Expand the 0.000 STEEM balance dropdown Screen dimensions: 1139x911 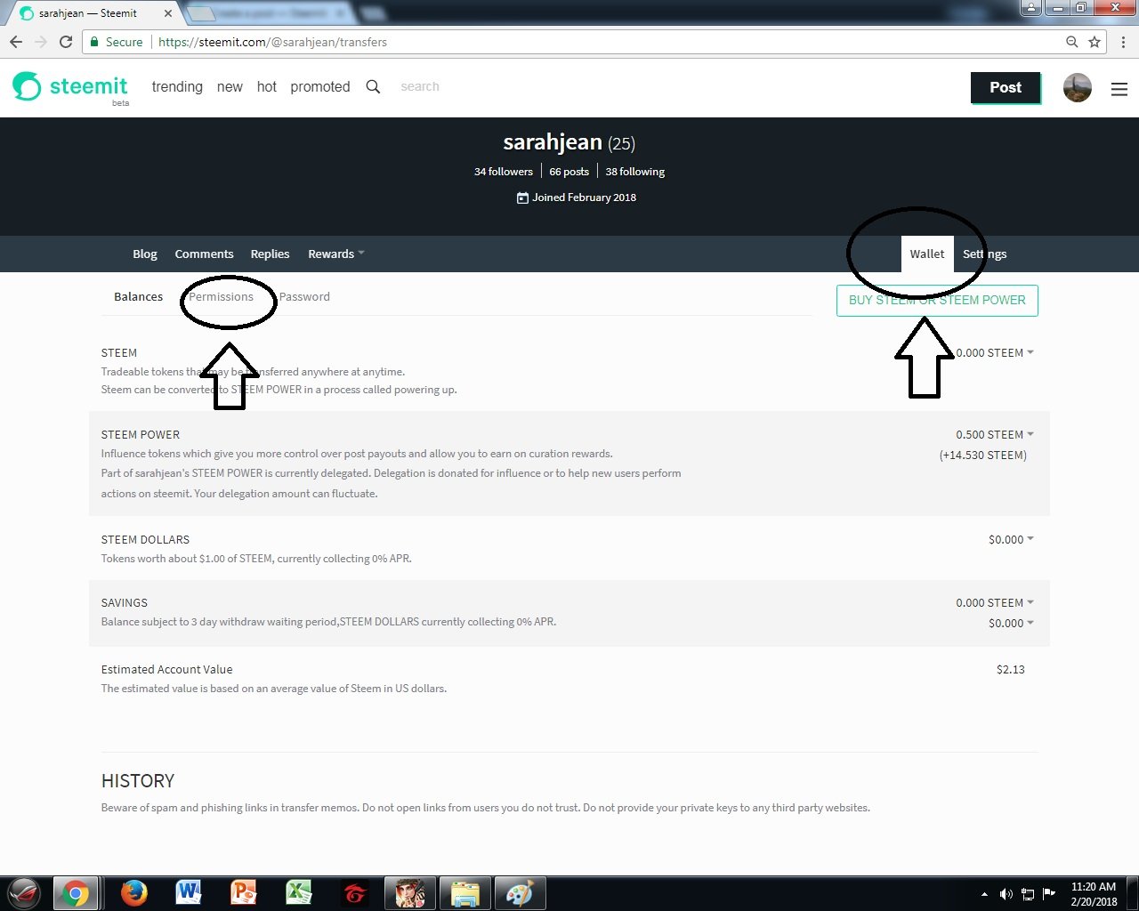pyautogui.click(x=995, y=352)
